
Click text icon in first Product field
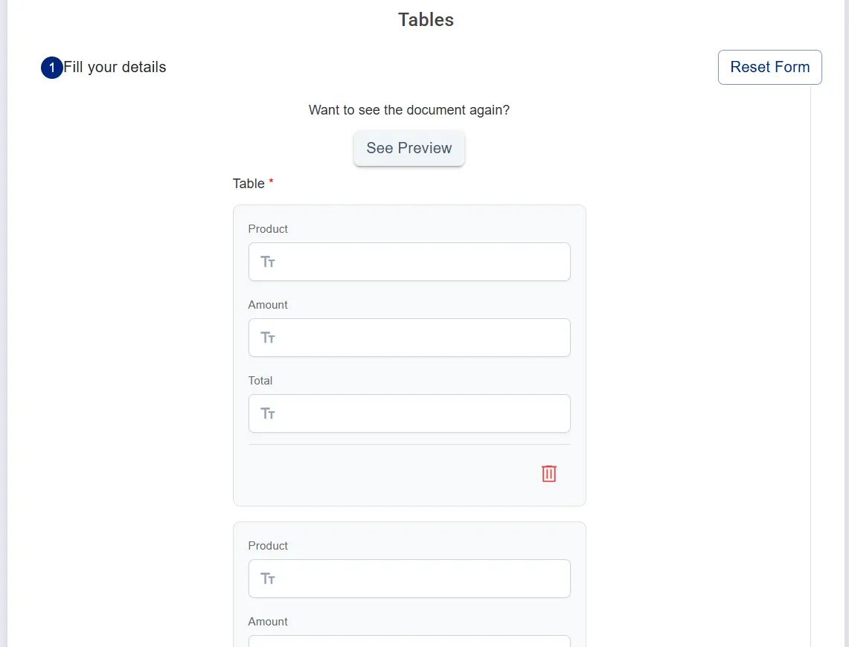268,262
